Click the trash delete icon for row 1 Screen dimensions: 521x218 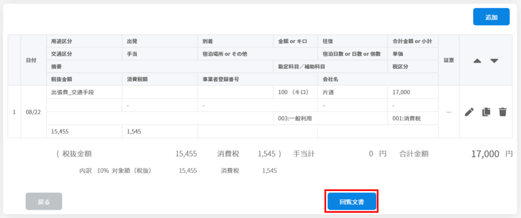click(503, 112)
